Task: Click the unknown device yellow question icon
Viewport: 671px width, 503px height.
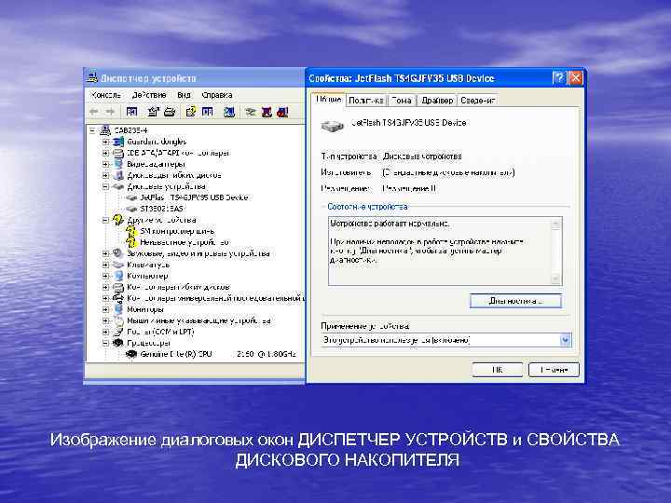Action: pyautogui.click(x=131, y=242)
